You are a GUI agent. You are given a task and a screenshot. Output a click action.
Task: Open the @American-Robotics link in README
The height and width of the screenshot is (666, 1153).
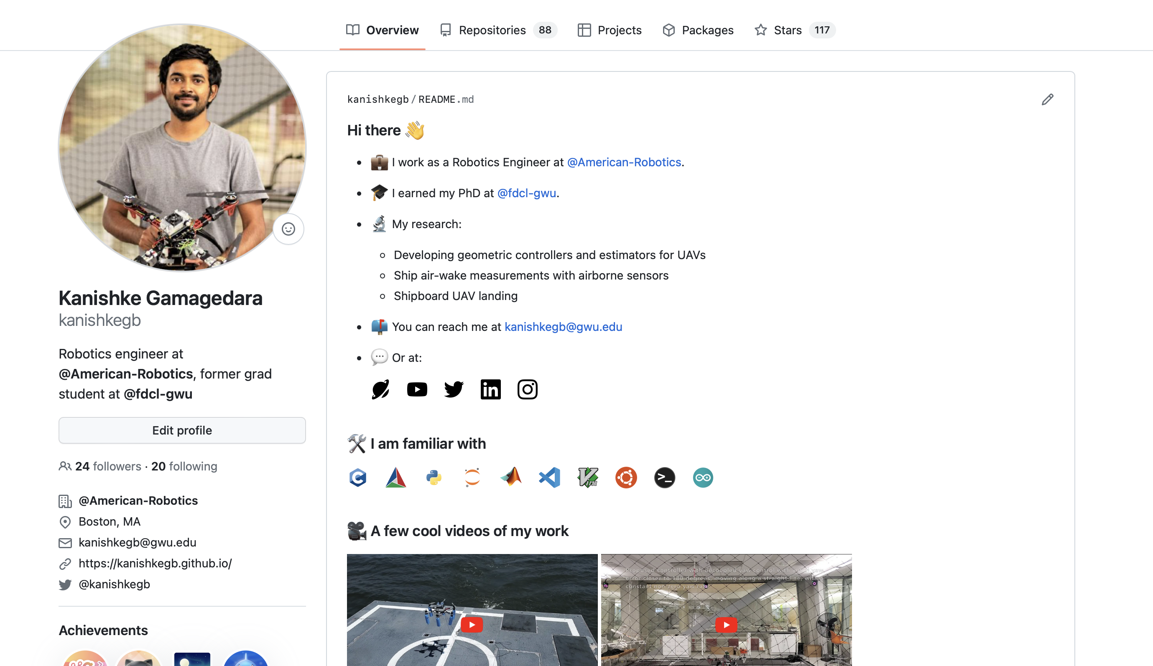click(624, 163)
